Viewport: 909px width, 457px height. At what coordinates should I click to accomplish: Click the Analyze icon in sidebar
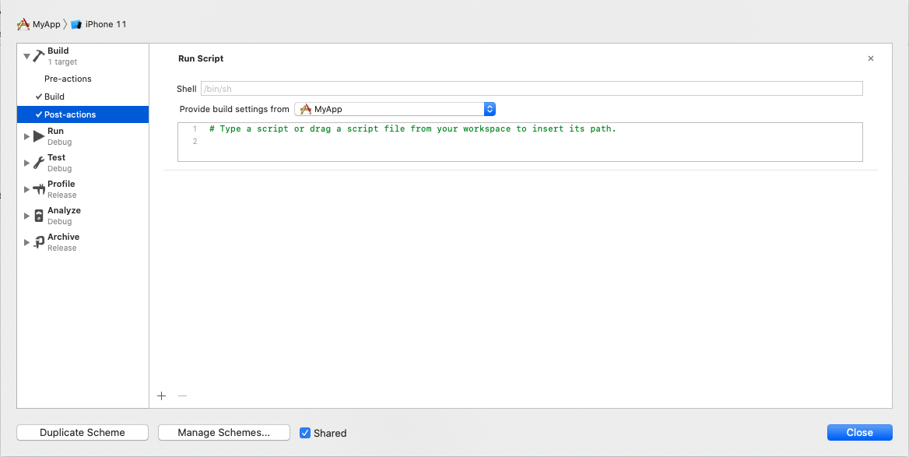click(39, 216)
